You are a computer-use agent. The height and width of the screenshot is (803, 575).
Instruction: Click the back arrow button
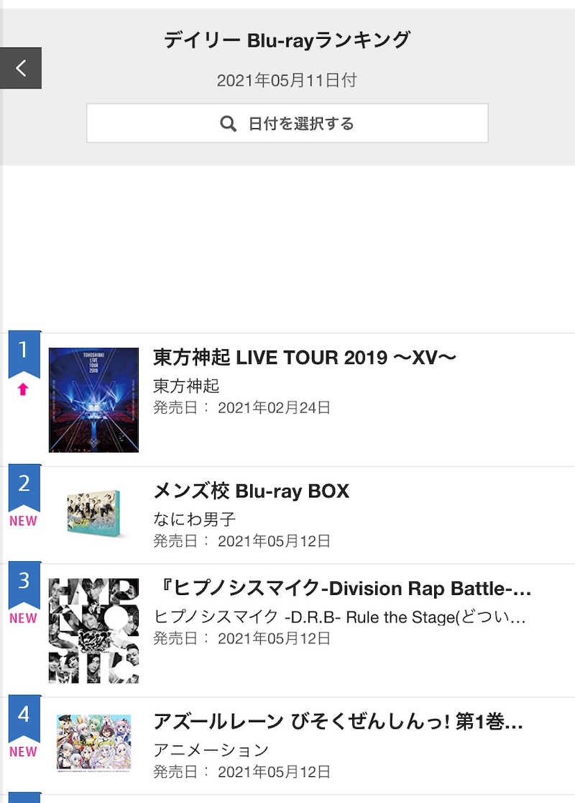pyautogui.click(x=21, y=68)
